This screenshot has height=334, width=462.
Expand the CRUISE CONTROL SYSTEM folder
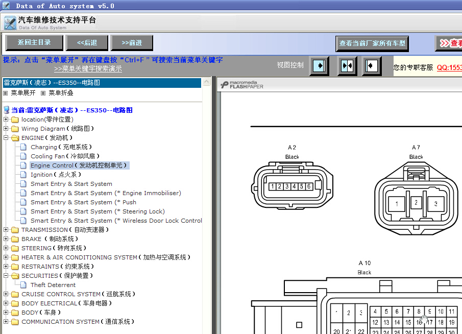[6, 294]
